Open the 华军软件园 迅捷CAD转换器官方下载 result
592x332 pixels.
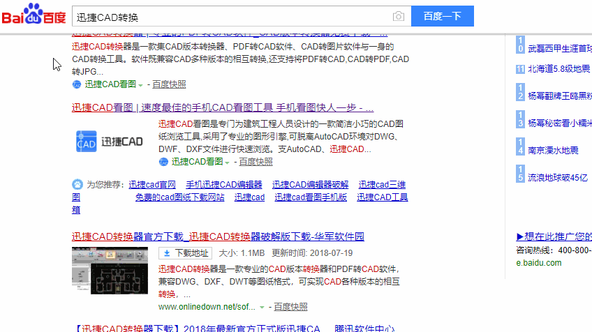(218, 236)
